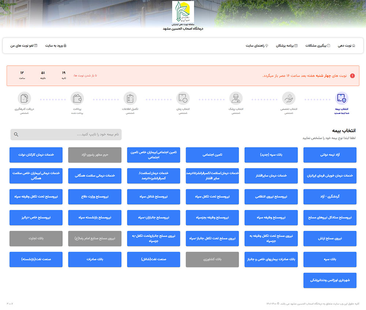This screenshot has width=366, height=310.
Task: Choose خدمات درمانی سلامت همگانی insurance
Action: (x=95, y=176)
